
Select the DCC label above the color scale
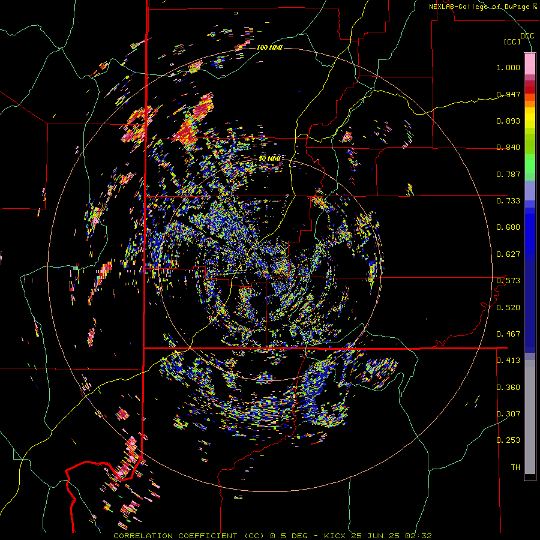click(x=527, y=36)
